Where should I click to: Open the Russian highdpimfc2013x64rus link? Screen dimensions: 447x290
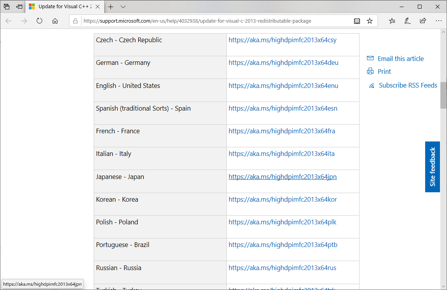(283, 268)
